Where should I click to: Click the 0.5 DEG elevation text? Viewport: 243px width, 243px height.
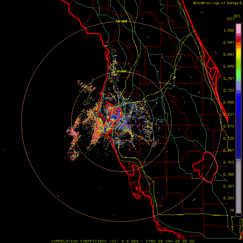(x=130, y=241)
